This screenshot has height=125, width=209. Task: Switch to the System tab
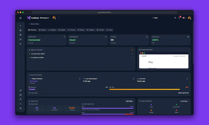pyautogui.click(x=43, y=30)
